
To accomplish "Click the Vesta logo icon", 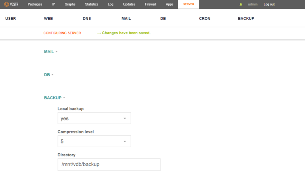I will point(11,4).
